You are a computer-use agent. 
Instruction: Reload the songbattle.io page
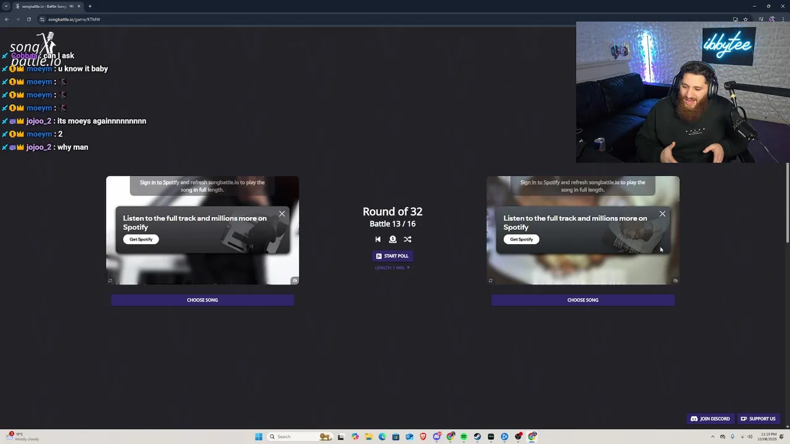tap(28, 19)
